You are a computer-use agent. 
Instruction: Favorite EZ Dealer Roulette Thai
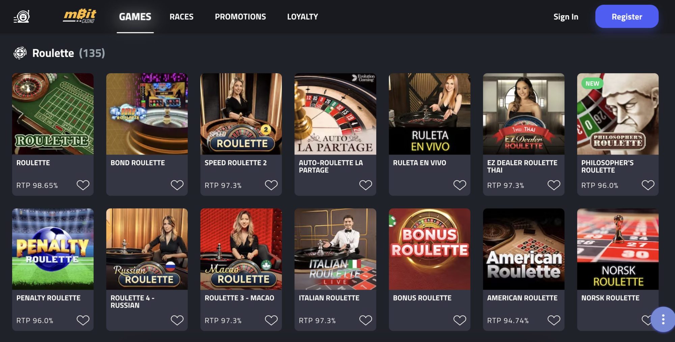pos(553,185)
